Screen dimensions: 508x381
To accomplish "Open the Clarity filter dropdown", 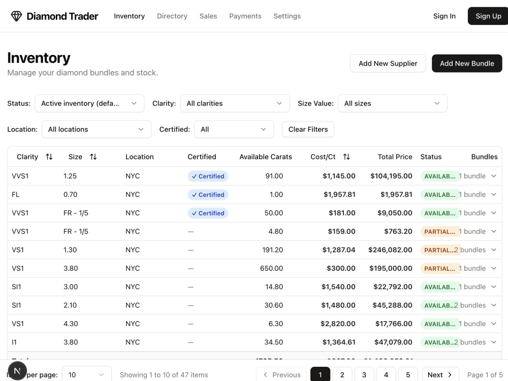I will pyautogui.click(x=235, y=103).
